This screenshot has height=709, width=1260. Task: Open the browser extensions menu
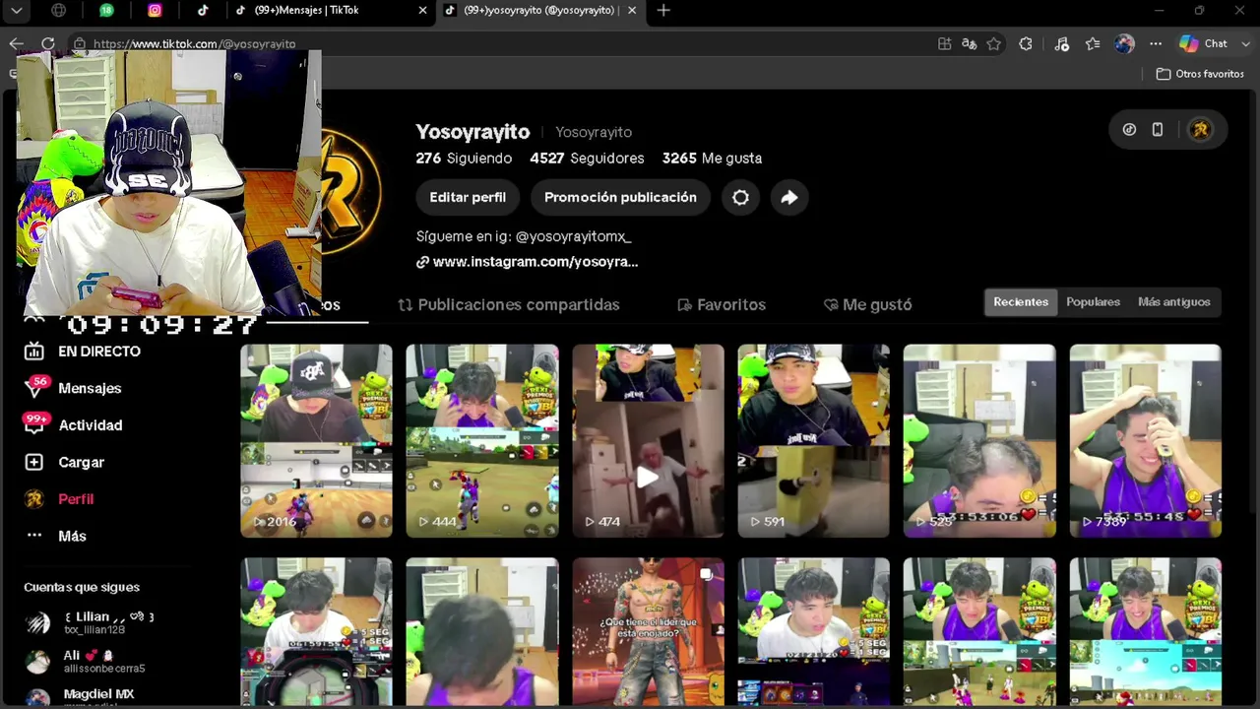[1026, 43]
